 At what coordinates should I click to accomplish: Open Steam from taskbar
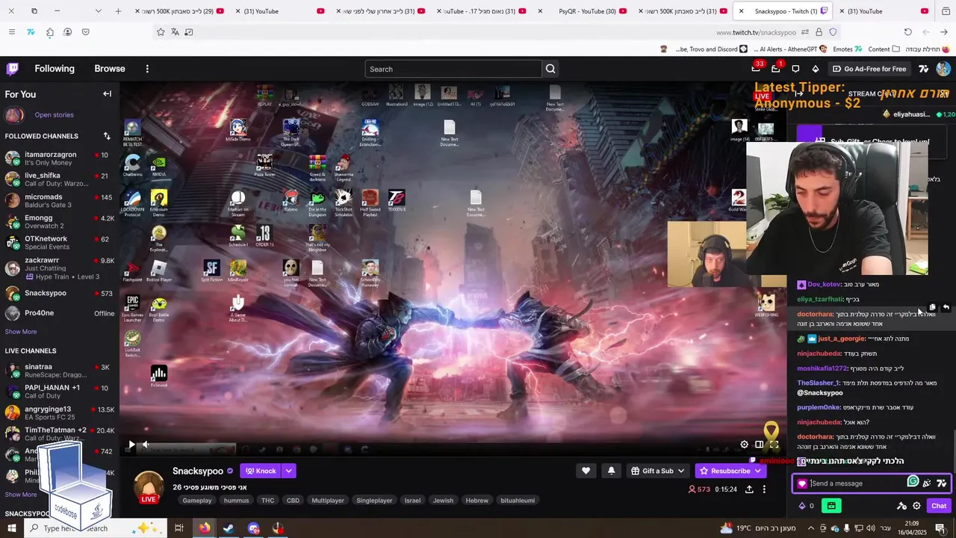click(x=229, y=528)
